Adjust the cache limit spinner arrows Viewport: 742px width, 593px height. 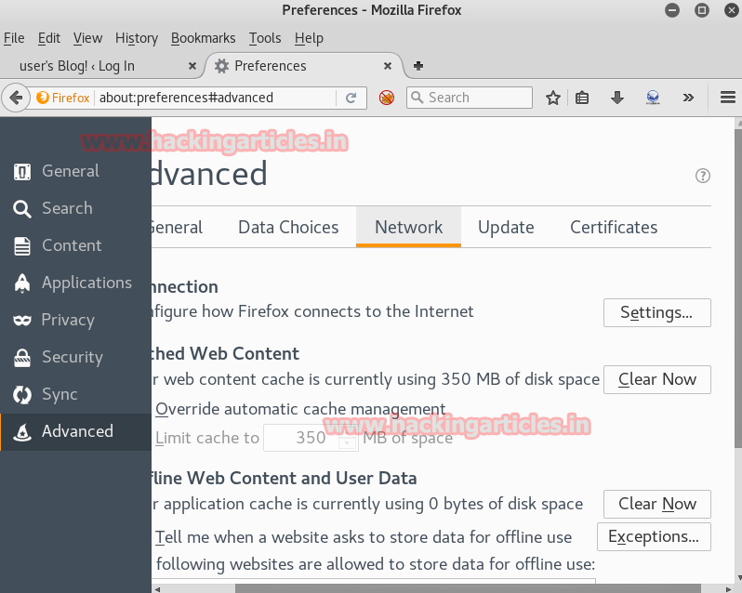click(x=348, y=438)
